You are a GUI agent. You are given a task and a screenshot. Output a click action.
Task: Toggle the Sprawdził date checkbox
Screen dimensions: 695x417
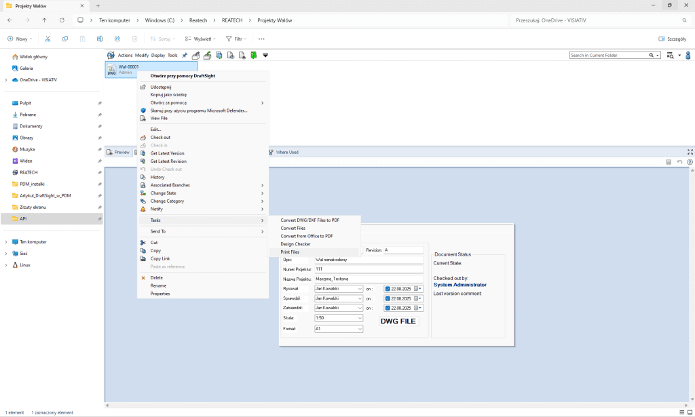pyautogui.click(x=388, y=299)
